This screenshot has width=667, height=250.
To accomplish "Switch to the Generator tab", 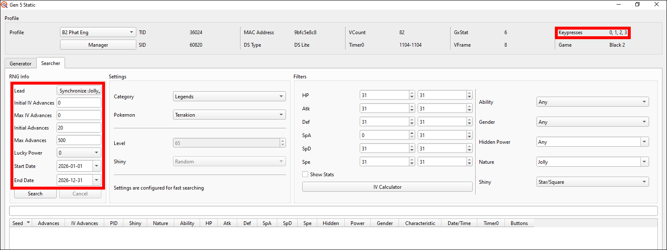I will [20, 63].
